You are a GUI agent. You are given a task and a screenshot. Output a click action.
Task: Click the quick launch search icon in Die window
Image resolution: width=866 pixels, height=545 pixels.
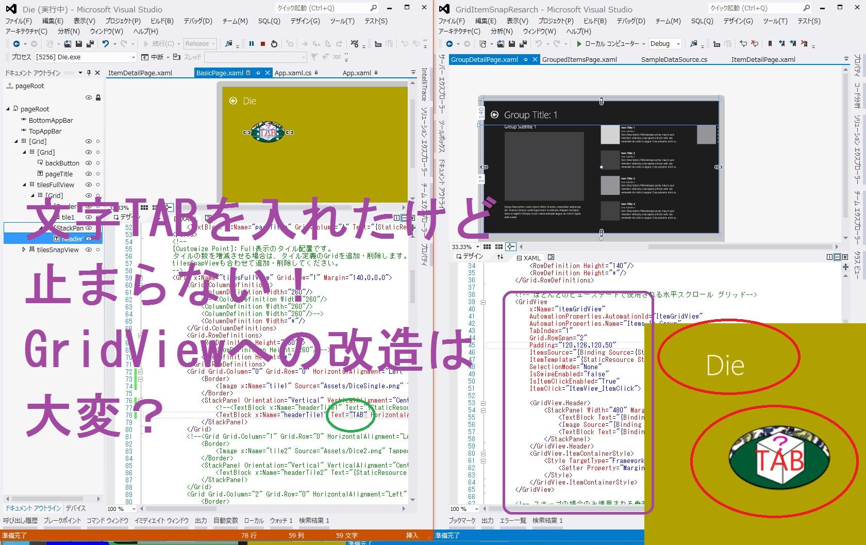click(x=374, y=8)
